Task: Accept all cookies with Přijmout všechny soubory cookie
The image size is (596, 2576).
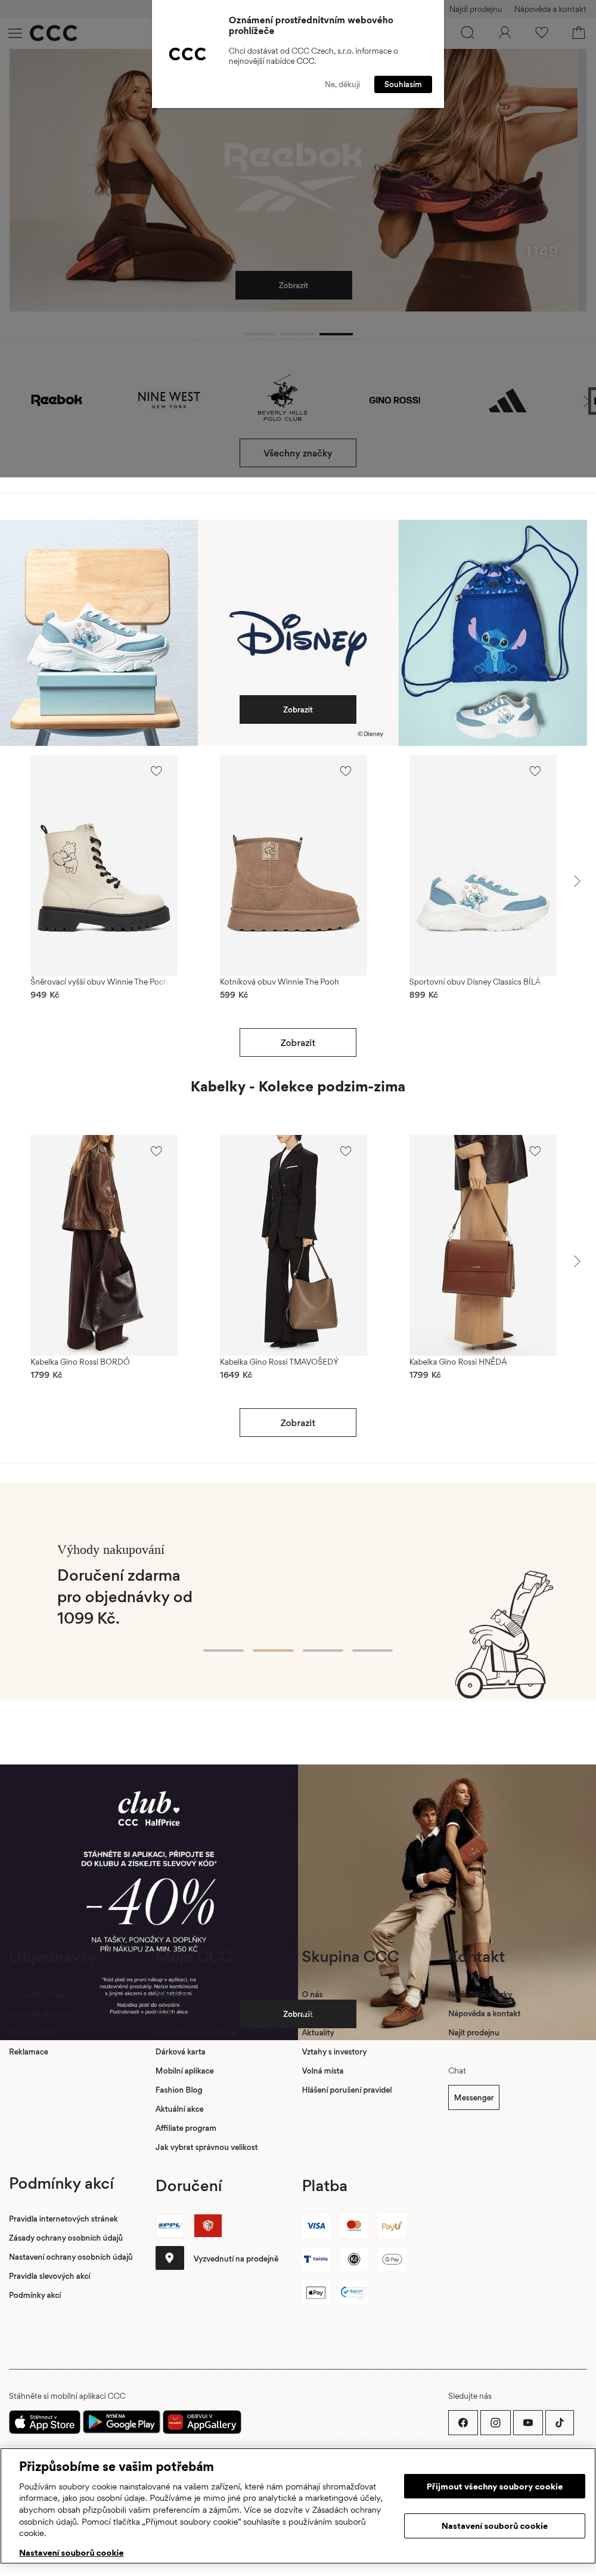Action: click(x=494, y=2486)
